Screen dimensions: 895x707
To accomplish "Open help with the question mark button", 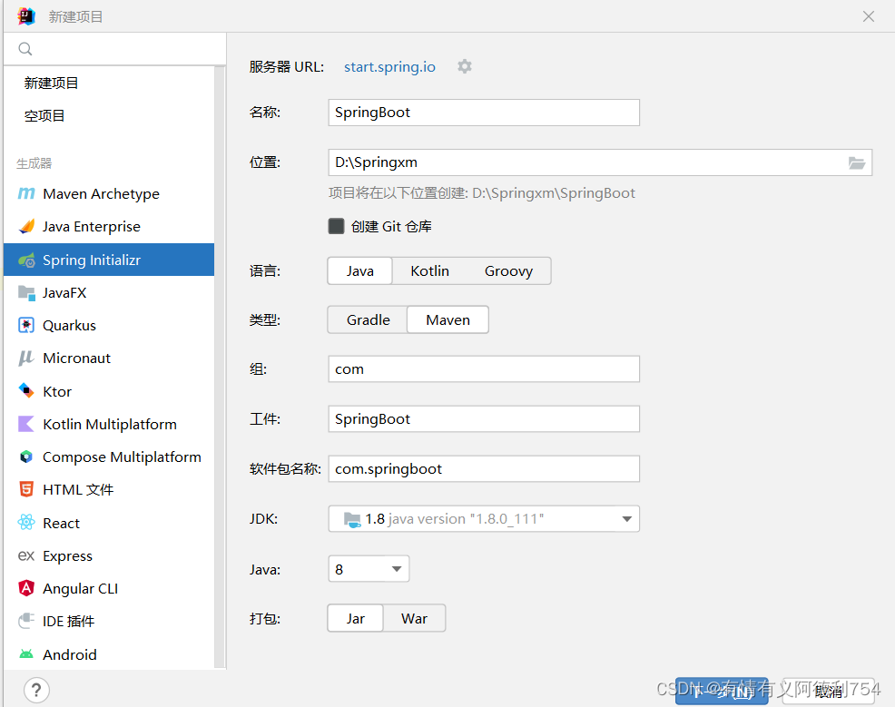I will click(36, 690).
